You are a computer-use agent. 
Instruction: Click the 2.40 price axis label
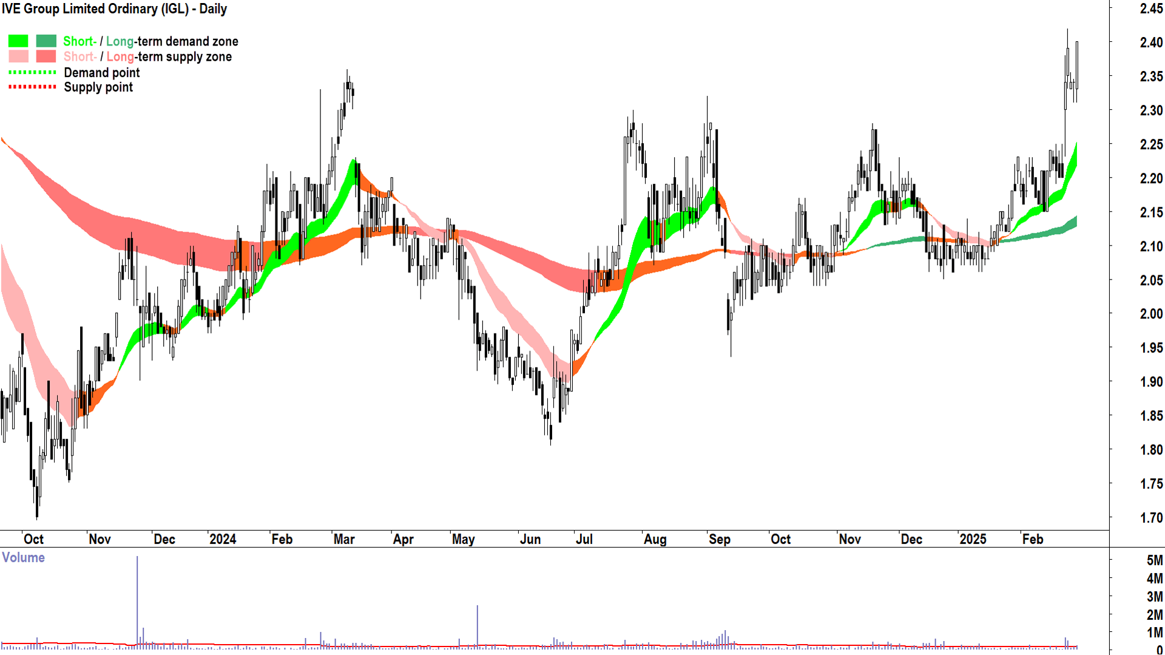pos(1150,42)
